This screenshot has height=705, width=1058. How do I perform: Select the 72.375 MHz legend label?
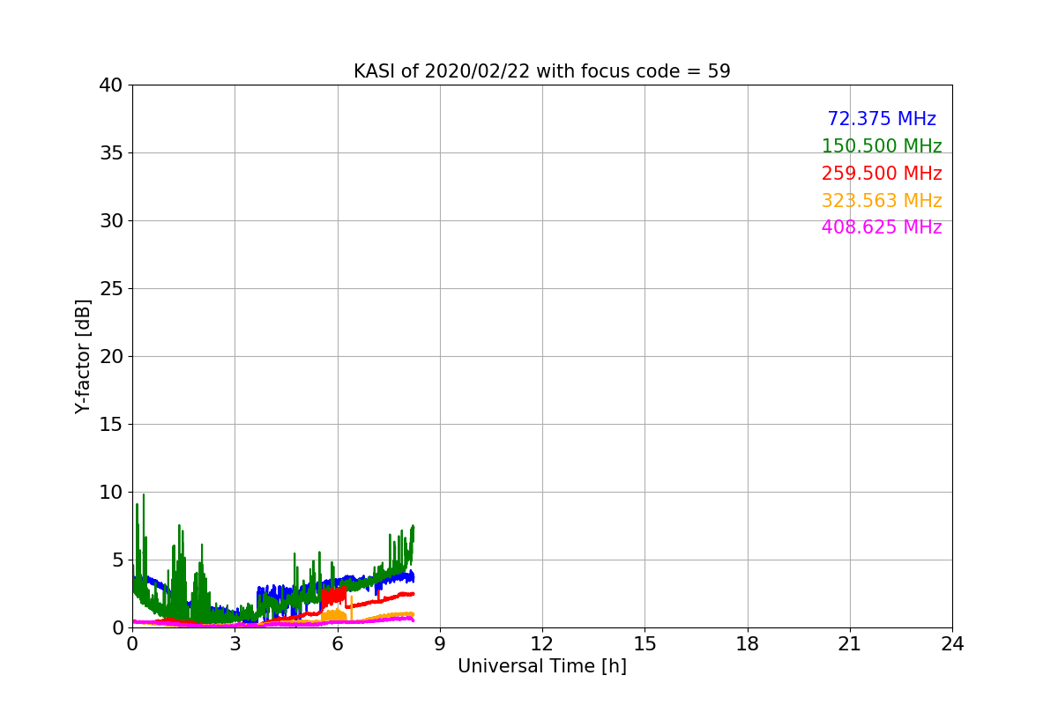[882, 119]
